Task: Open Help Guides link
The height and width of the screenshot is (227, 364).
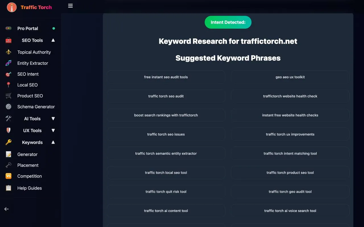Action: click(x=30, y=188)
